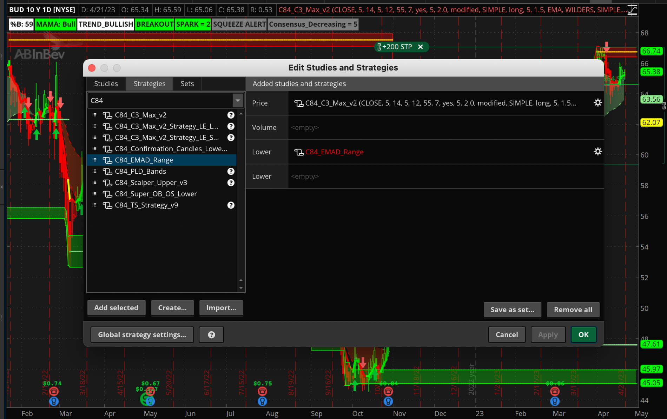Click Cancel in the dialog

pos(507,335)
